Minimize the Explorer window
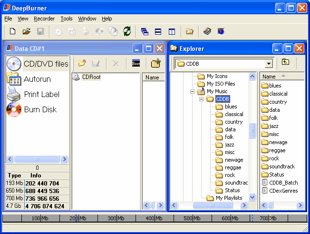 (x=277, y=49)
